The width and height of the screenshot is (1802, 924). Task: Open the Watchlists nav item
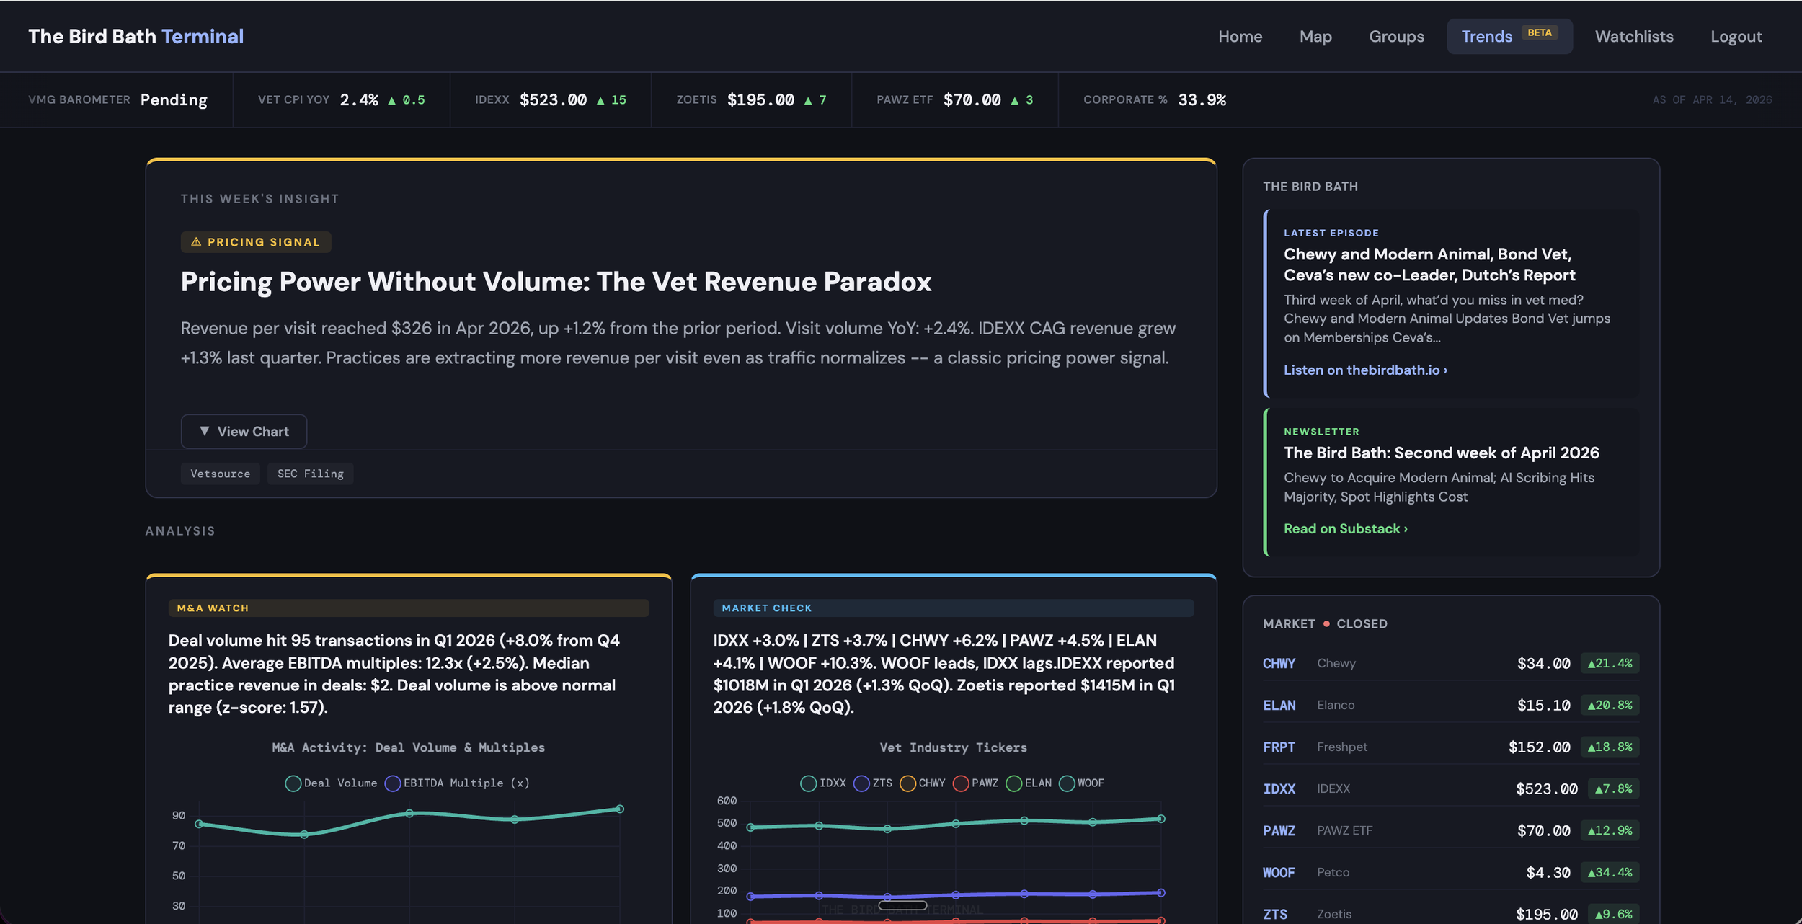pos(1633,36)
